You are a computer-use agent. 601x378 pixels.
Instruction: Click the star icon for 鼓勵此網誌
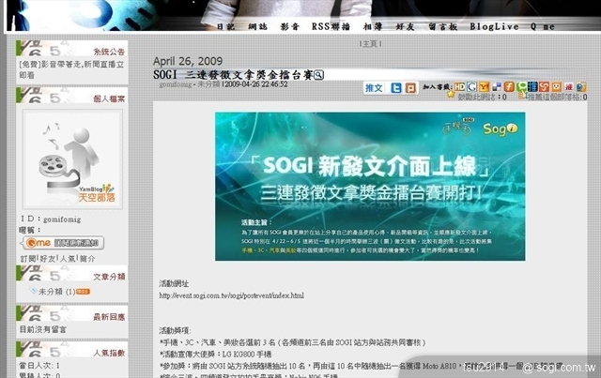[451, 94]
